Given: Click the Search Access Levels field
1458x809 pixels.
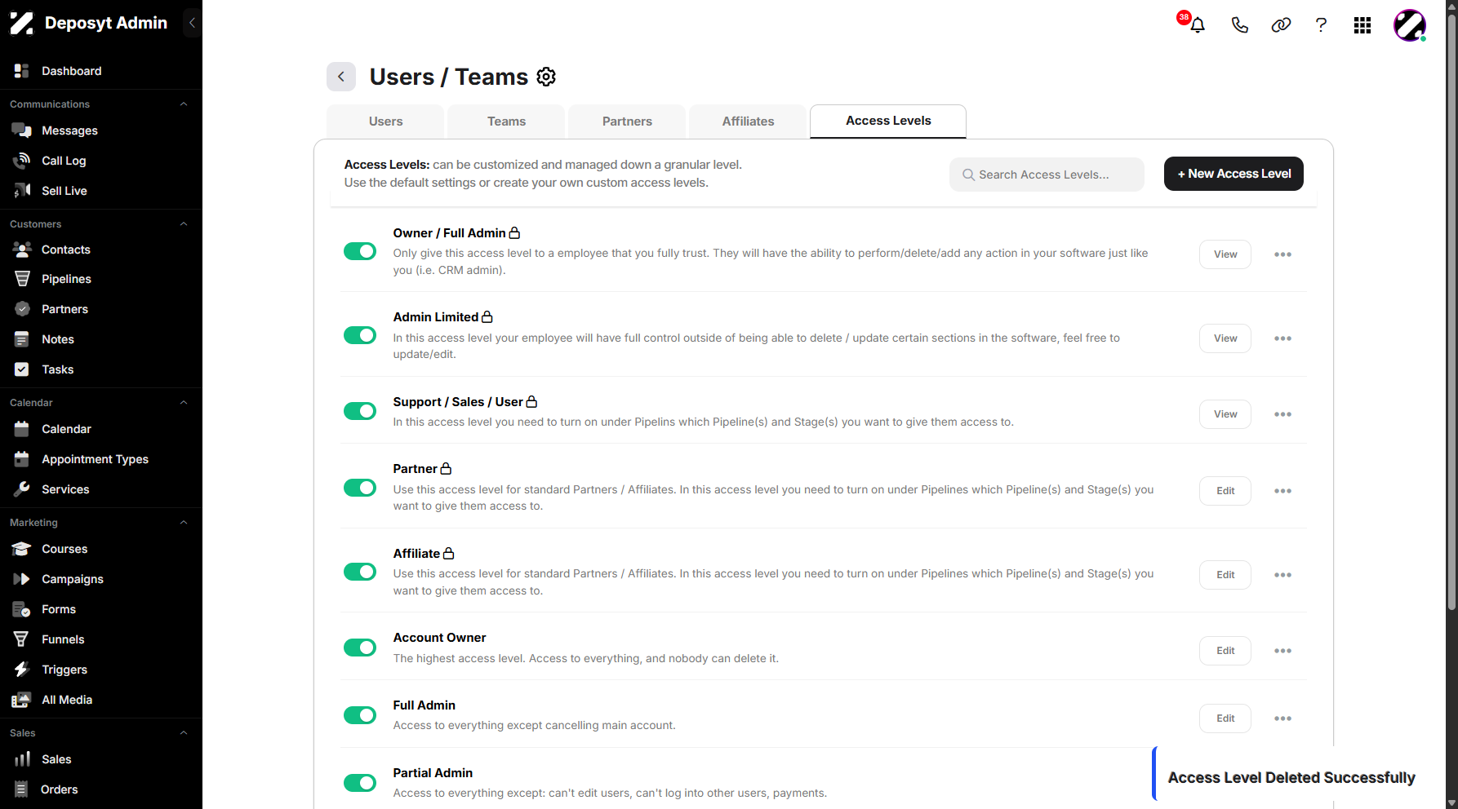Looking at the screenshot, I should pos(1047,175).
